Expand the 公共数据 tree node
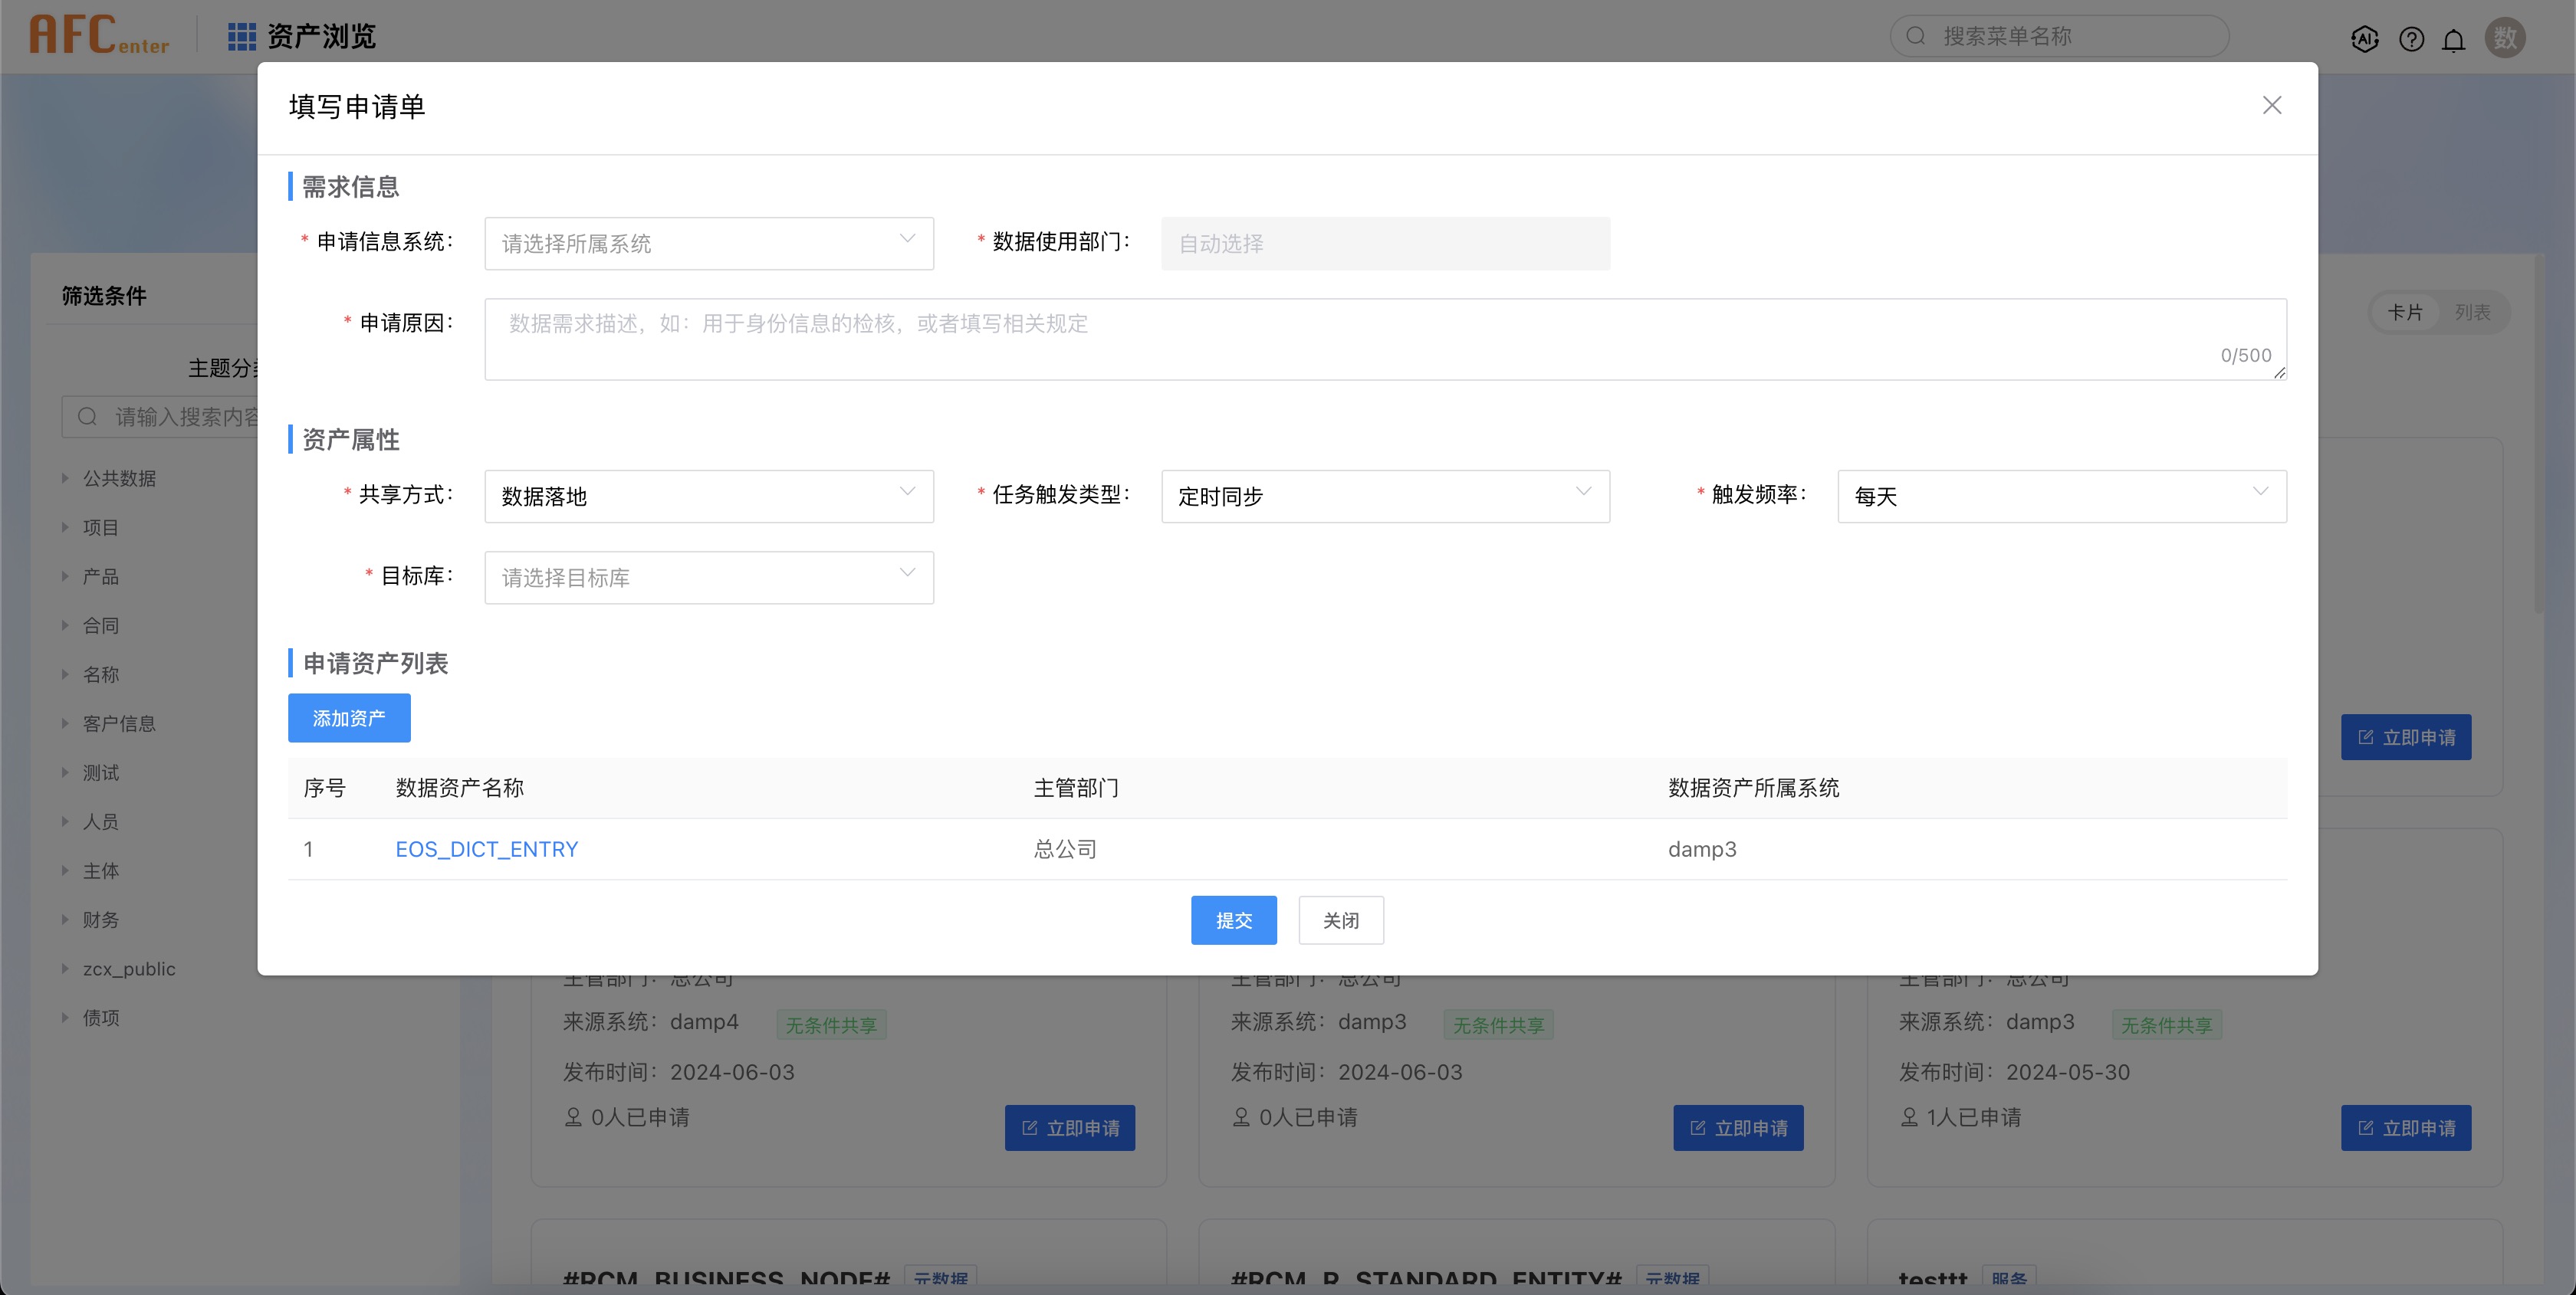Image resolution: width=2576 pixels, height=1295 pixels. (x=65, y=479)
